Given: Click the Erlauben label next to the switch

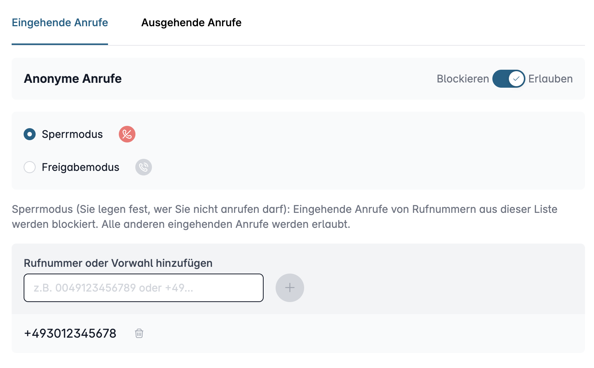Looking at the screenshot, I should [550, 79].
